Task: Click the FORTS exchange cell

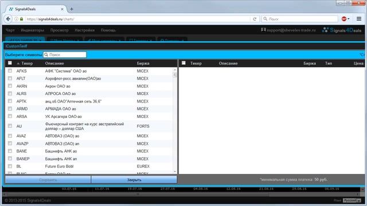Action: 143,126
